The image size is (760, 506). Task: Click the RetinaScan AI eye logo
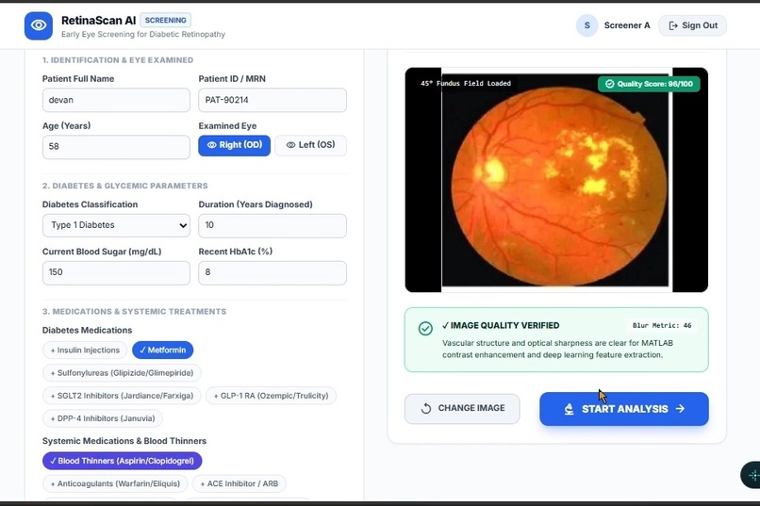tap(39, 25)
